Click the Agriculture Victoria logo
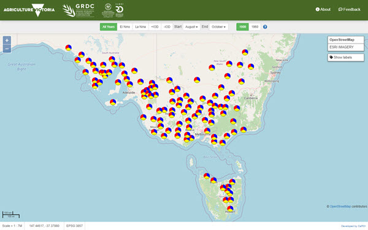 (29, 10)
